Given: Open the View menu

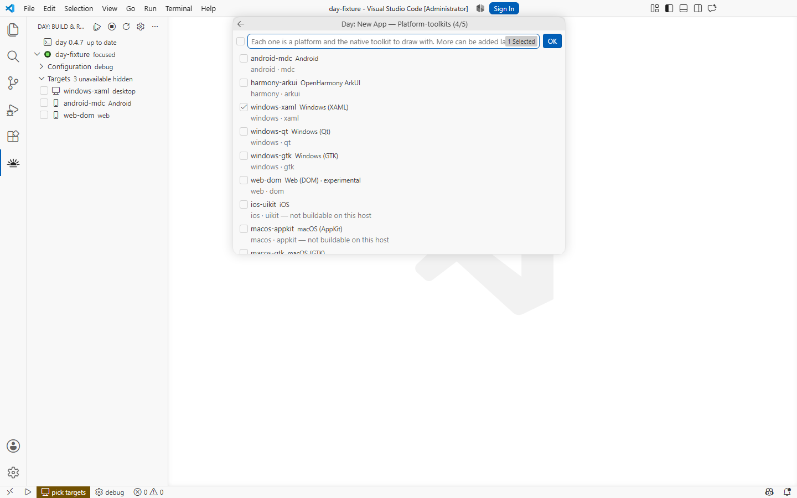Looking at the screenshot, I should click(x=110, y=8).
